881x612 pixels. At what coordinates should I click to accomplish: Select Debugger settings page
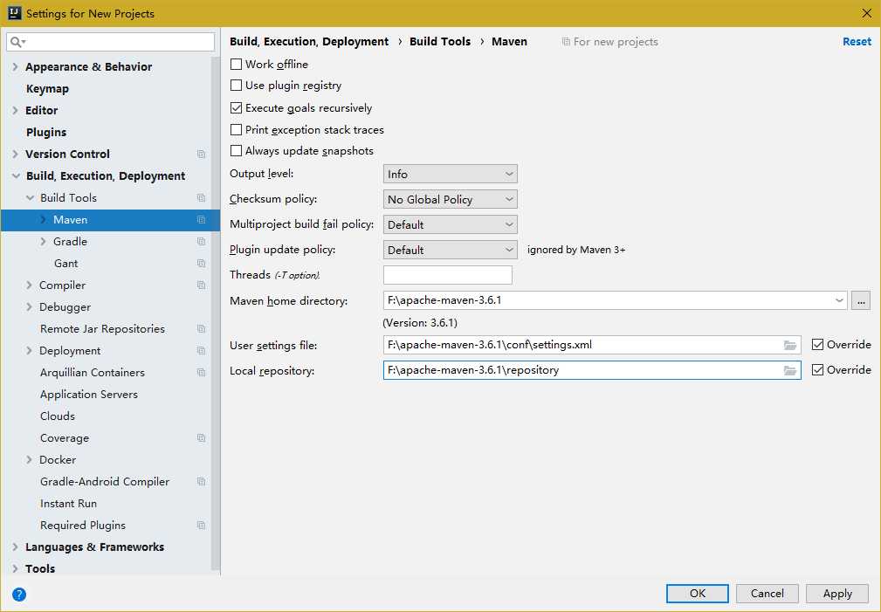point(65,307)
